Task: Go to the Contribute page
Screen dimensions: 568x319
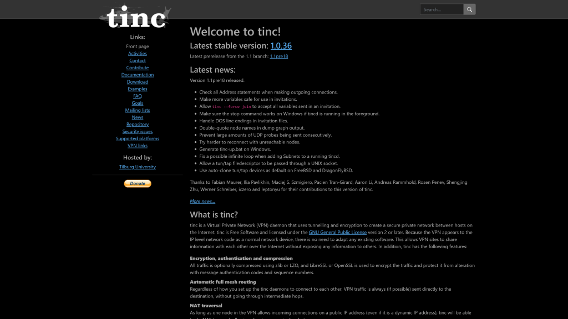Action: [x=138, y=68]
